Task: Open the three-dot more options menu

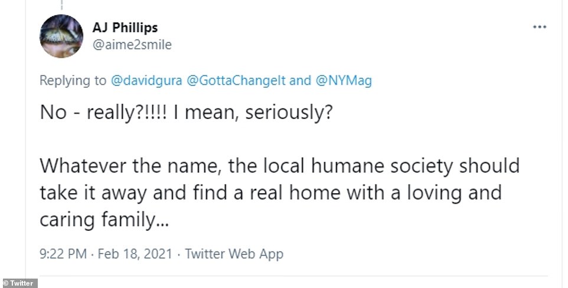Action: pyautogui.click(x=539, y=28)
